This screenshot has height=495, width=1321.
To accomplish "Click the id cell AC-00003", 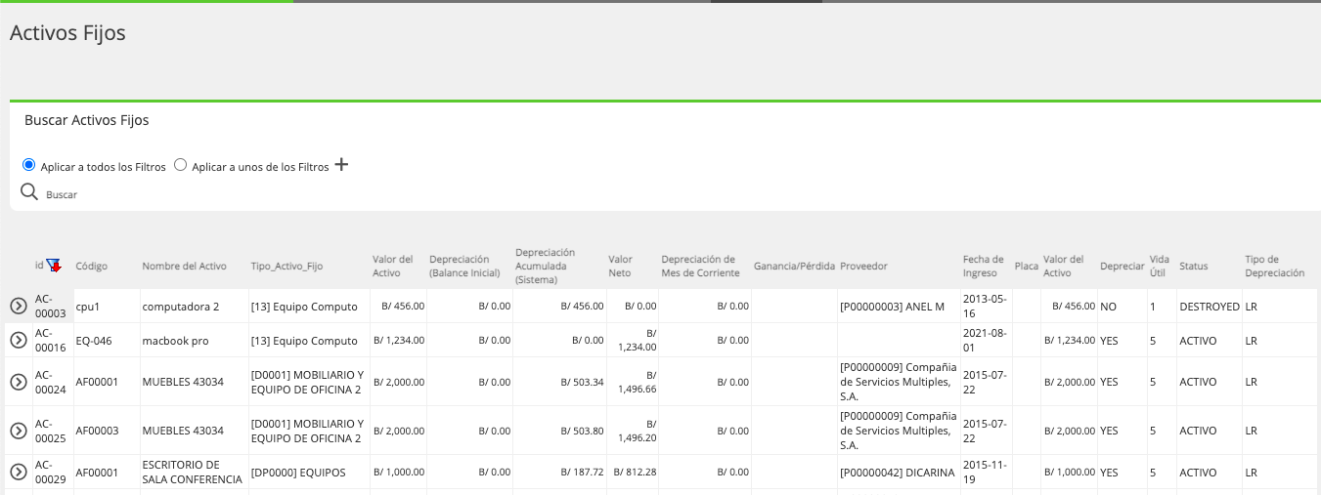I will 51,306.
